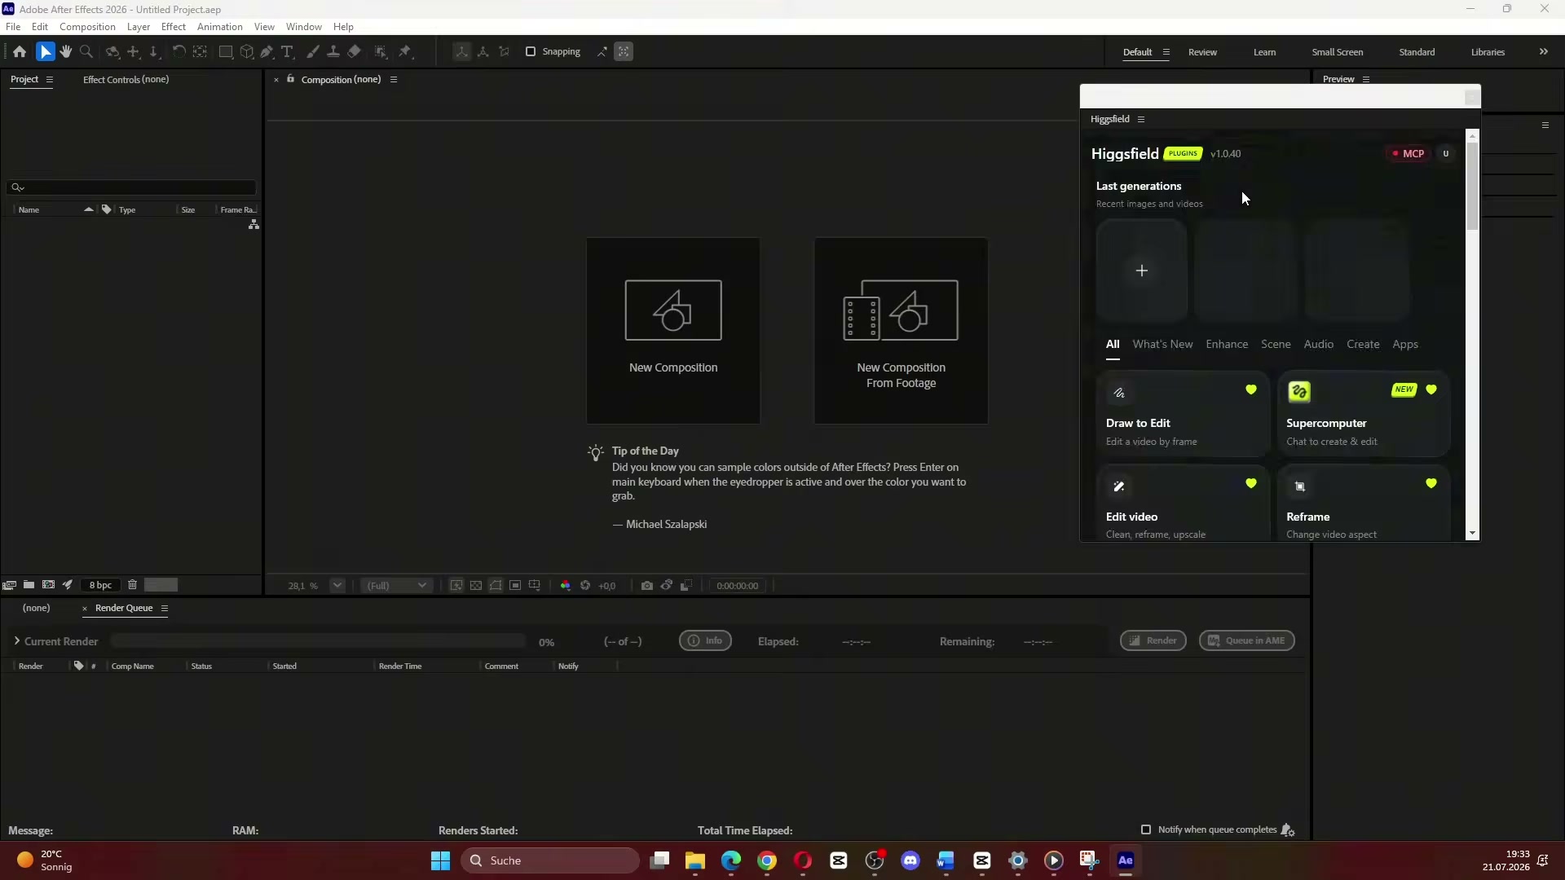Toggle favorite heart on Reframe card
Image resolution: width=1565 pixels, height=880 pixels.
click(1431, 483)
